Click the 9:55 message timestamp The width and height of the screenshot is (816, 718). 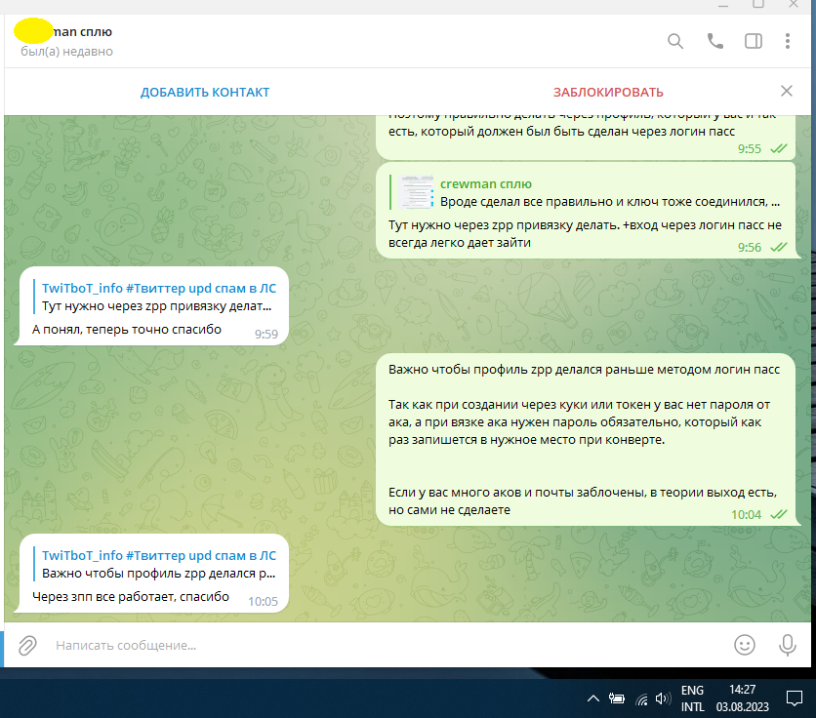(749, 149)
